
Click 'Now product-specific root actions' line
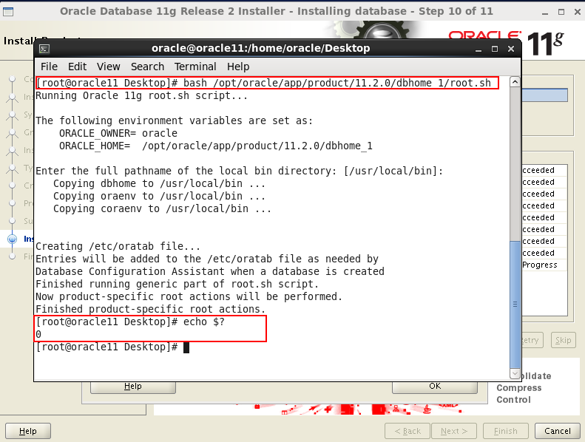189,297
